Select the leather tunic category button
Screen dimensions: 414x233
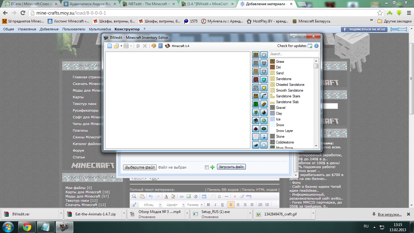[264, 55]
